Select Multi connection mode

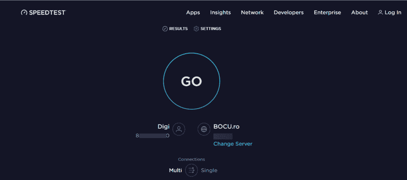175,171
